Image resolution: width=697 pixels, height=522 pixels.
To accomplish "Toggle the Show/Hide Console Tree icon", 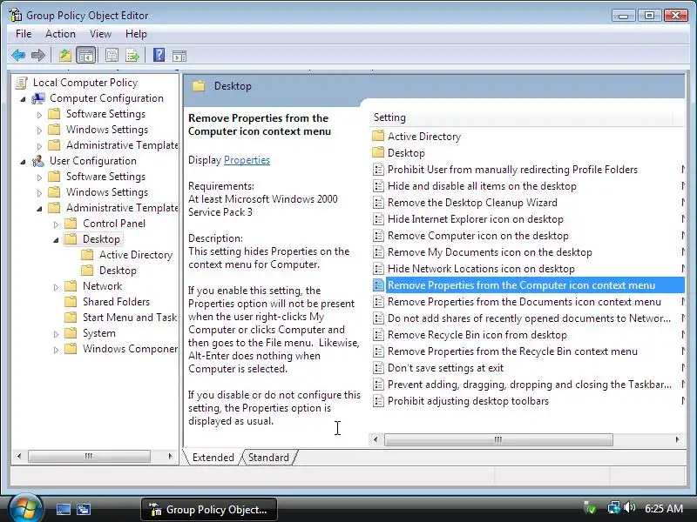I will click(85, 56).
